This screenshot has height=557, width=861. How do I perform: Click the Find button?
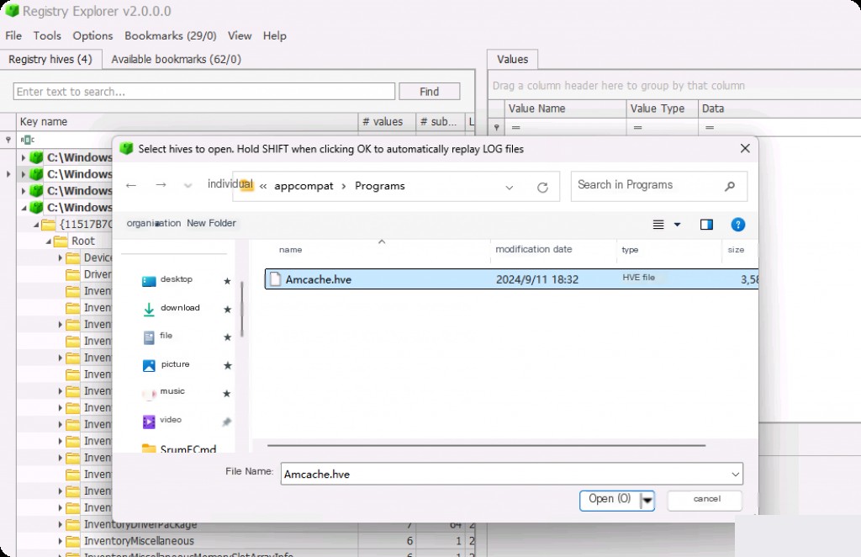pyautogui.click(x=430, y=92)
